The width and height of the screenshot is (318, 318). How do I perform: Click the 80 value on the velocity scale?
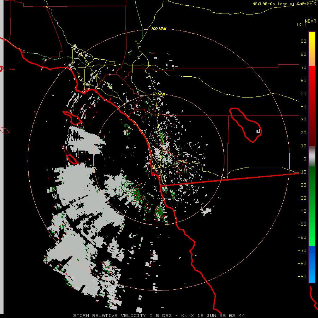coord(304,54)
